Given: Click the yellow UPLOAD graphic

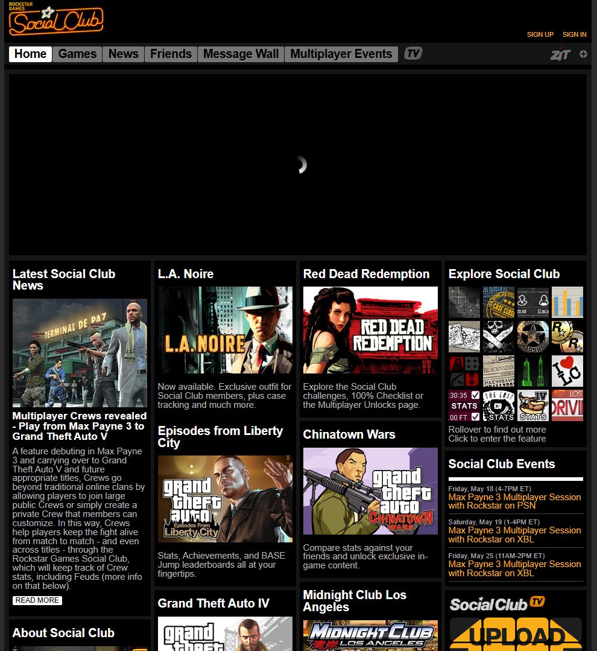Looking at the screenshot, I should click(x=516, y=634).
